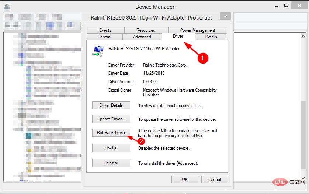Image resolution: width=309 pixels, height=194 pixels.
Task: Go to the Advanced tab
Action: point(142,37)
